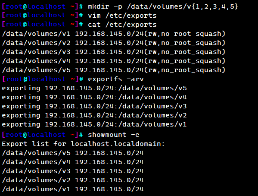
Task: Select the /data/volumes/v1 rw,no_root_squash exports line
Action: pyautogui.click(x=114, y=34)
